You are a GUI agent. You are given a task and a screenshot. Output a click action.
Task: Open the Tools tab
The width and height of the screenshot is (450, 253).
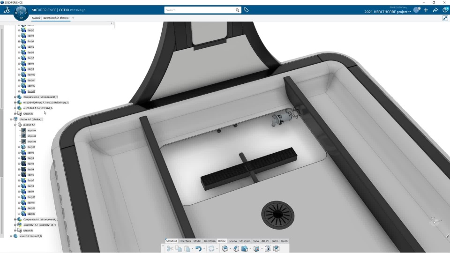(275, 241)
